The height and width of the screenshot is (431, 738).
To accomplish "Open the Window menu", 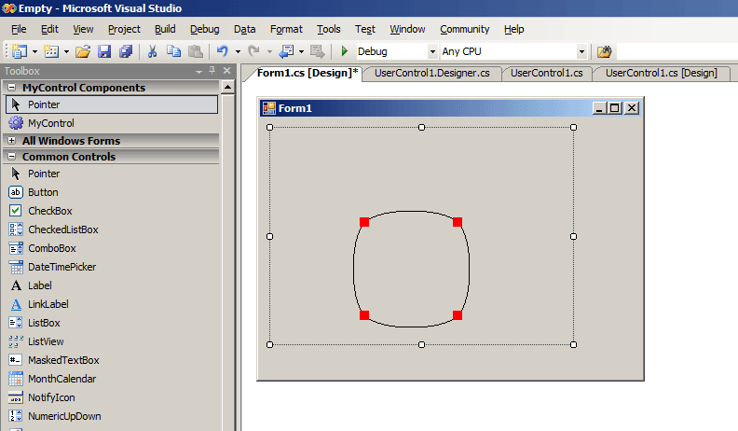I will pos(407,29).
